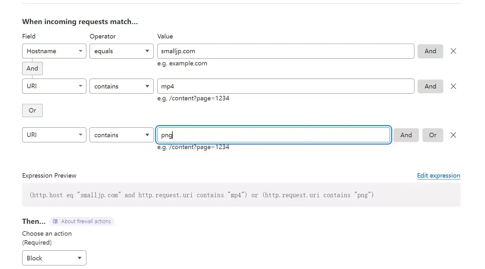Viewport: 485px width, 269px height.
Task: Focus the smalljp.com value input field
Action: click(286, 51)
